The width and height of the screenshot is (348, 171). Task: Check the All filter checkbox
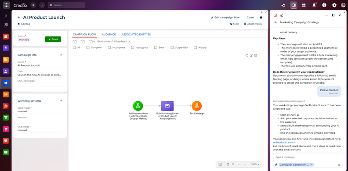tap(74, 47)
